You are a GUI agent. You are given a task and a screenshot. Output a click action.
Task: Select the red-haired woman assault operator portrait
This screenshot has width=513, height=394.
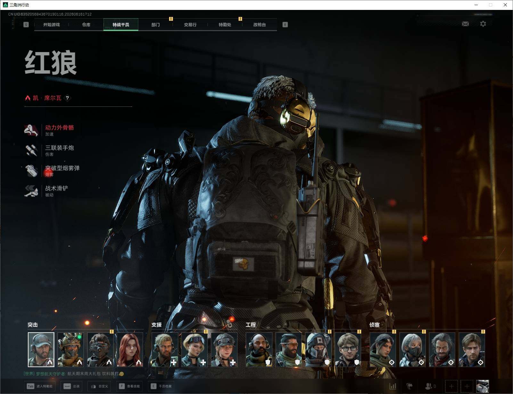pos(130,350)
